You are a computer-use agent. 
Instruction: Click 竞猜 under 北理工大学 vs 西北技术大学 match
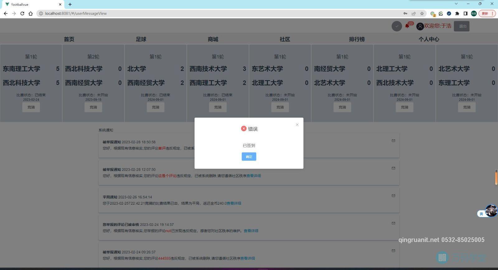click(x=405, y=107)
